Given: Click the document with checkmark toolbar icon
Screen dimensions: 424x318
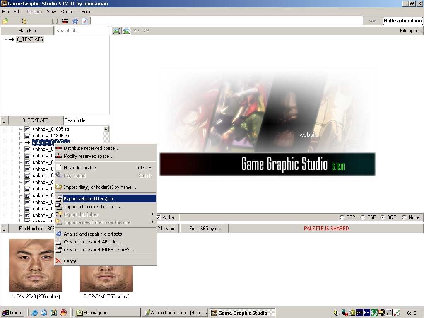Looking at the screenshot, I should (84, 21).
